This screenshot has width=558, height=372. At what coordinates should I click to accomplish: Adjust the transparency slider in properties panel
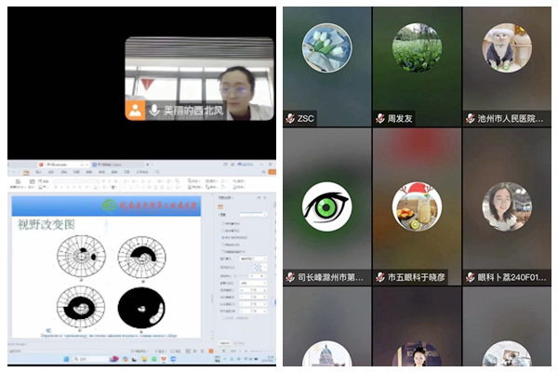[x=241, y=276]
